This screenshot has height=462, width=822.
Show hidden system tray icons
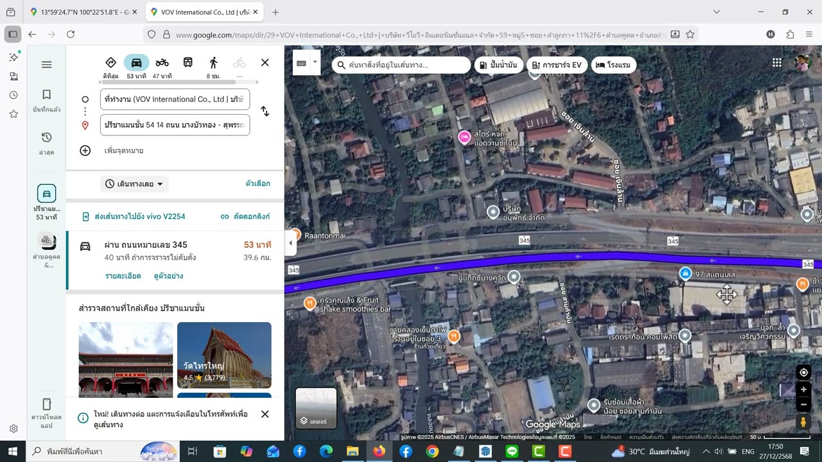(x=706, y=451)
